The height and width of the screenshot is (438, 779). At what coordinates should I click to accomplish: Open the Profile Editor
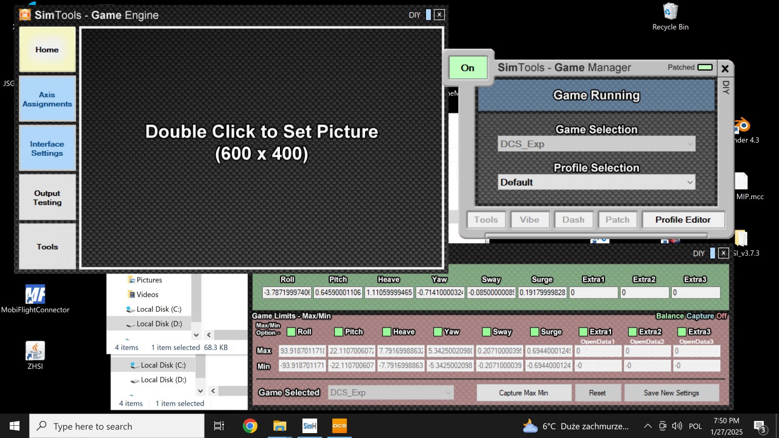click(x=683, y=219)
